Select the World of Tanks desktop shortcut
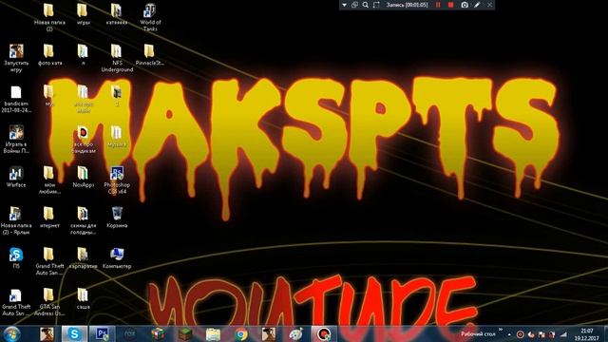 (x=150, y=17)
